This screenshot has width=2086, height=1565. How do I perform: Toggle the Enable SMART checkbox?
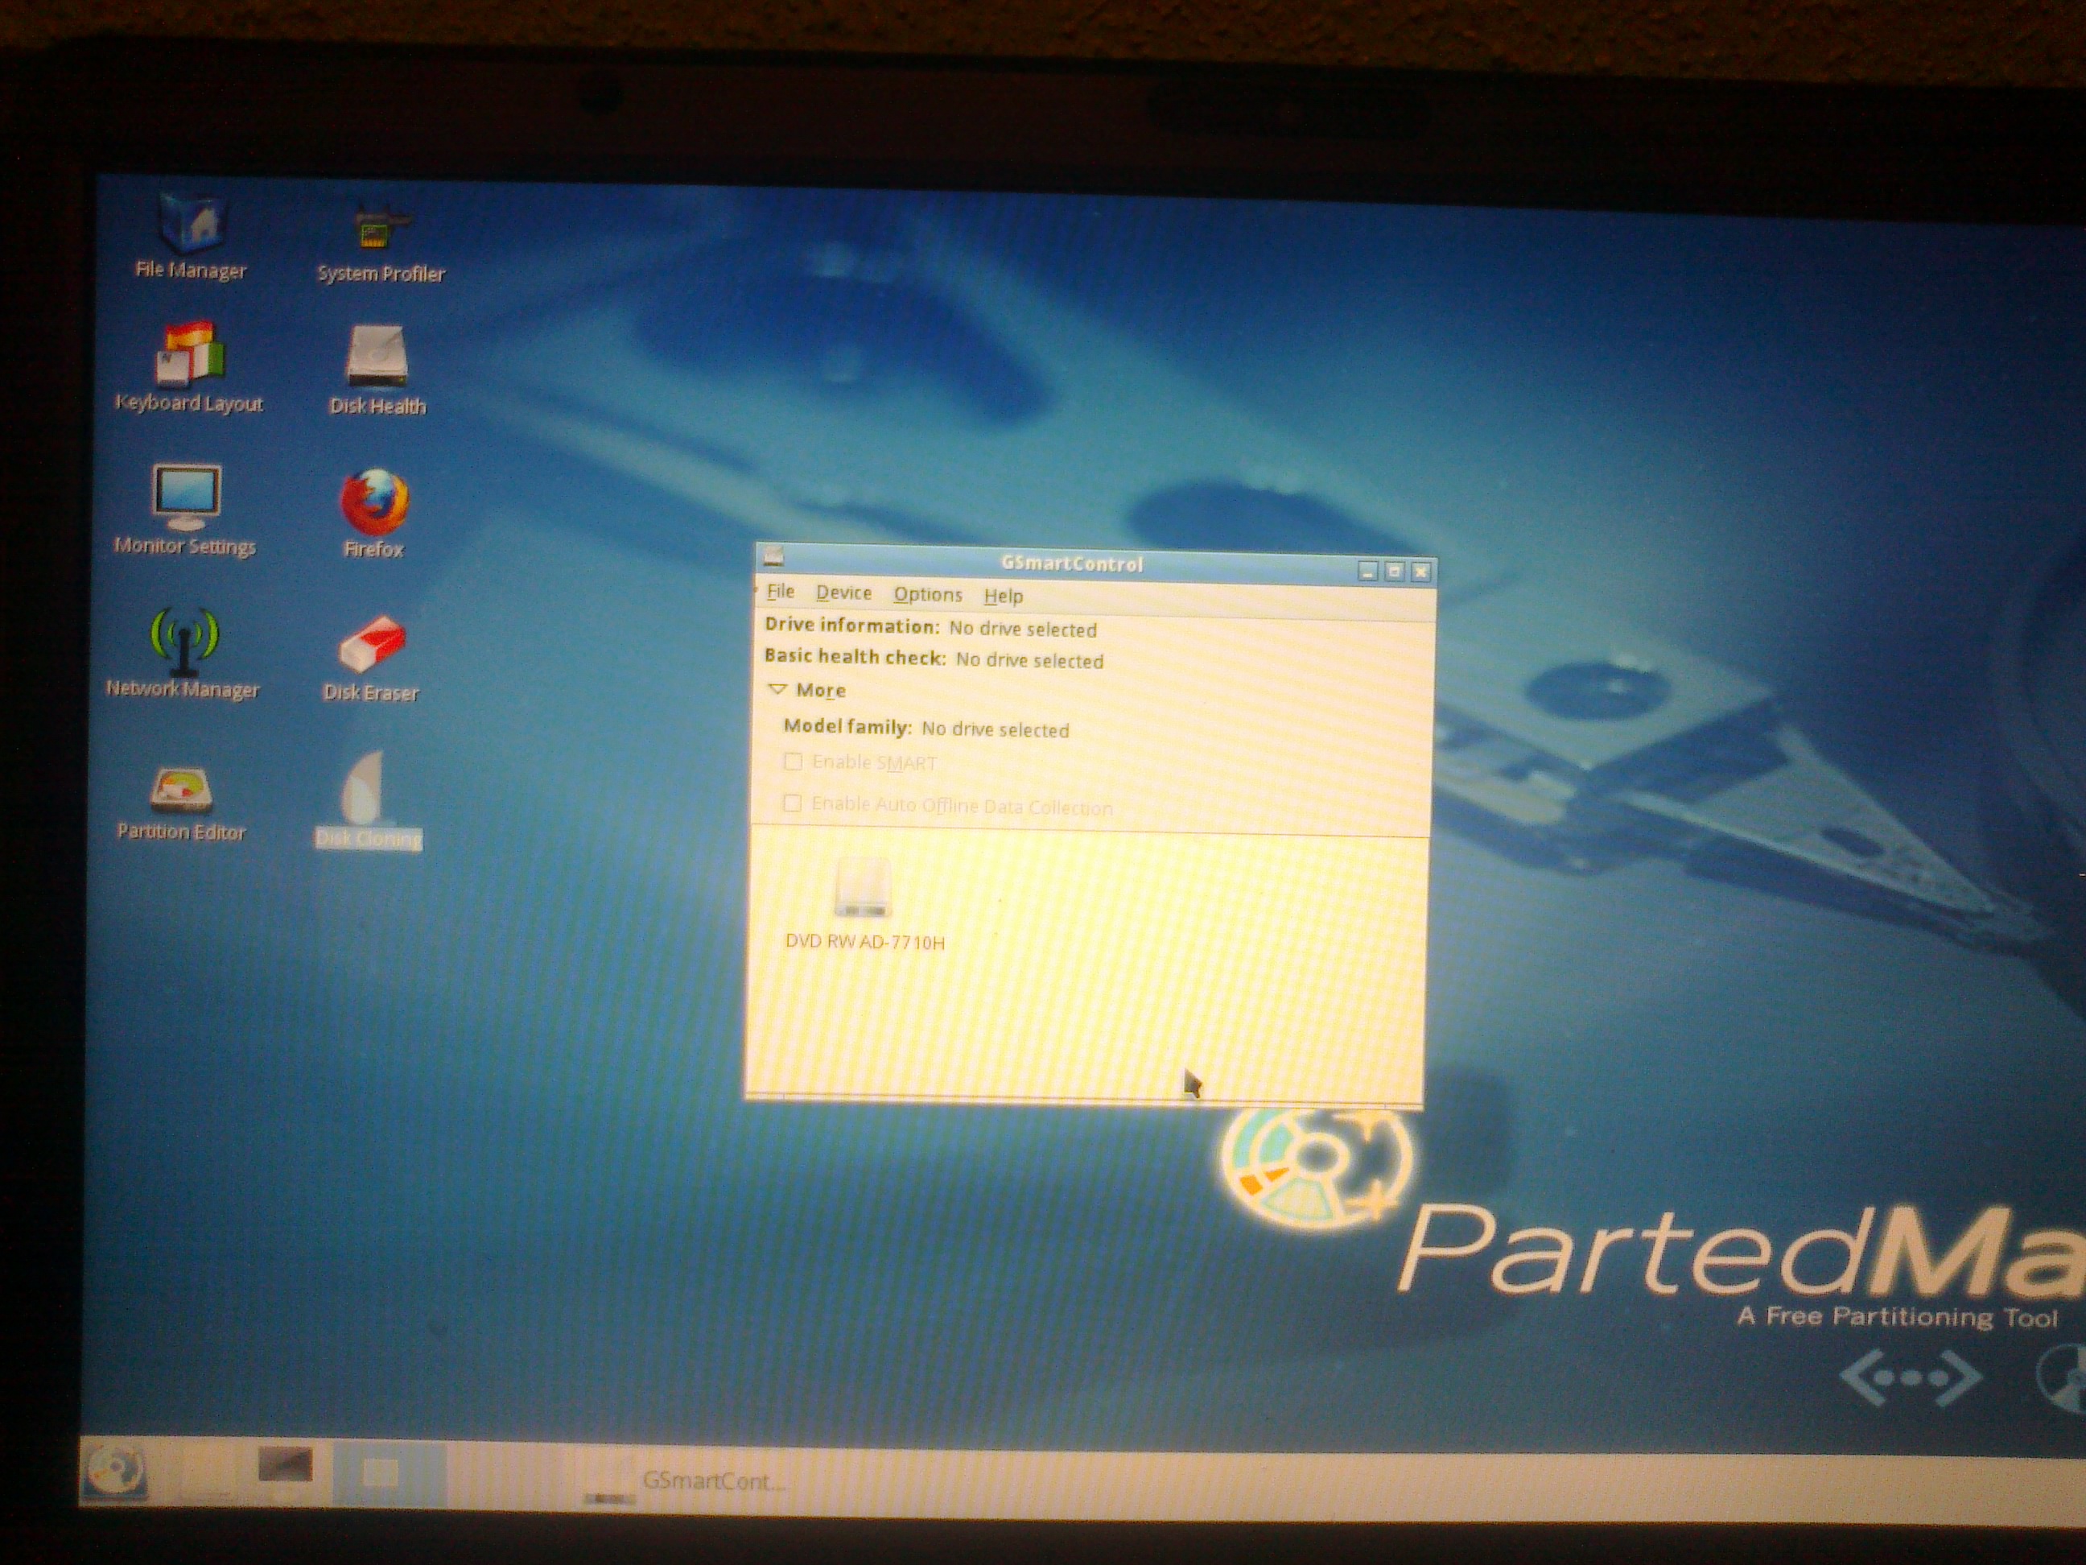click(x=793, y=762)
